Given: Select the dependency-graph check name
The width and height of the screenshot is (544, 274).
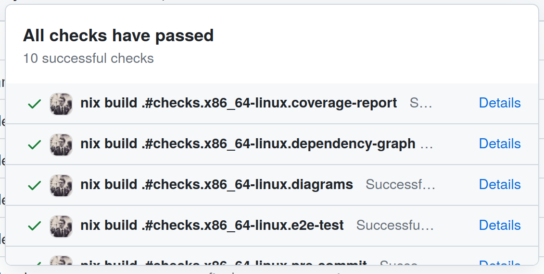Looking at the screenshot, I should (248, 144).
